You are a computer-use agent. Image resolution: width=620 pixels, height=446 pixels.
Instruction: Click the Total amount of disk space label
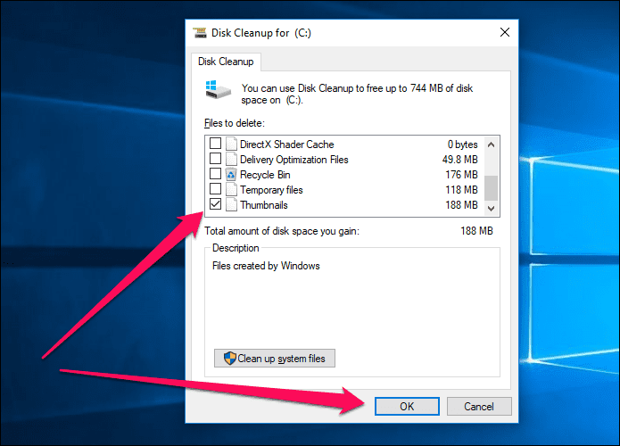tap(282, 231)
